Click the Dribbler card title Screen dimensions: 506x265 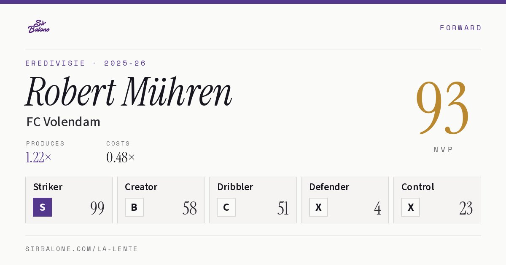pos(235,187)
